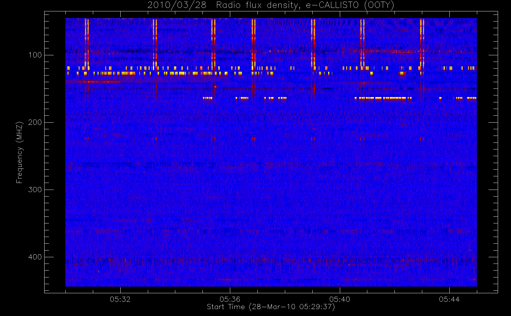
Task: Click the 100 frequency tick label
Action: pyautogui.click(x=35, y=55)
